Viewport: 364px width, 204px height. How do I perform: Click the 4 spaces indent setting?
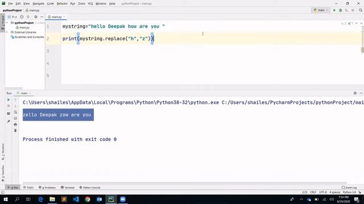pyautogui.click(x=334, y=192)
